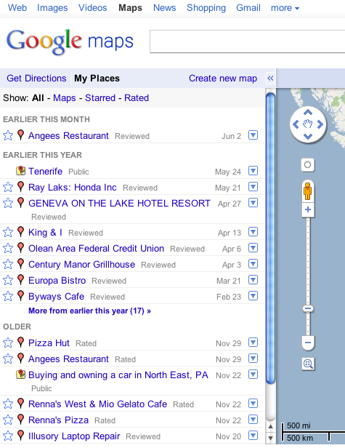The image size is (345, 448).
Task: Star Olean Area Federal Credit Union
Action: pyautogui.click(x=8, y=248)
